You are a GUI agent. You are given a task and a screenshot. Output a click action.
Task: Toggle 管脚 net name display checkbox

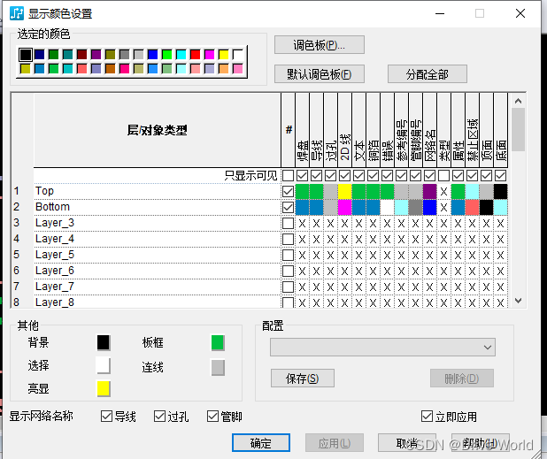click(x=212, y=416)
